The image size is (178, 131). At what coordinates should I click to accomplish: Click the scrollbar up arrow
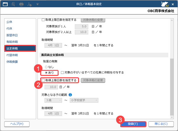(x=172, y=20)
